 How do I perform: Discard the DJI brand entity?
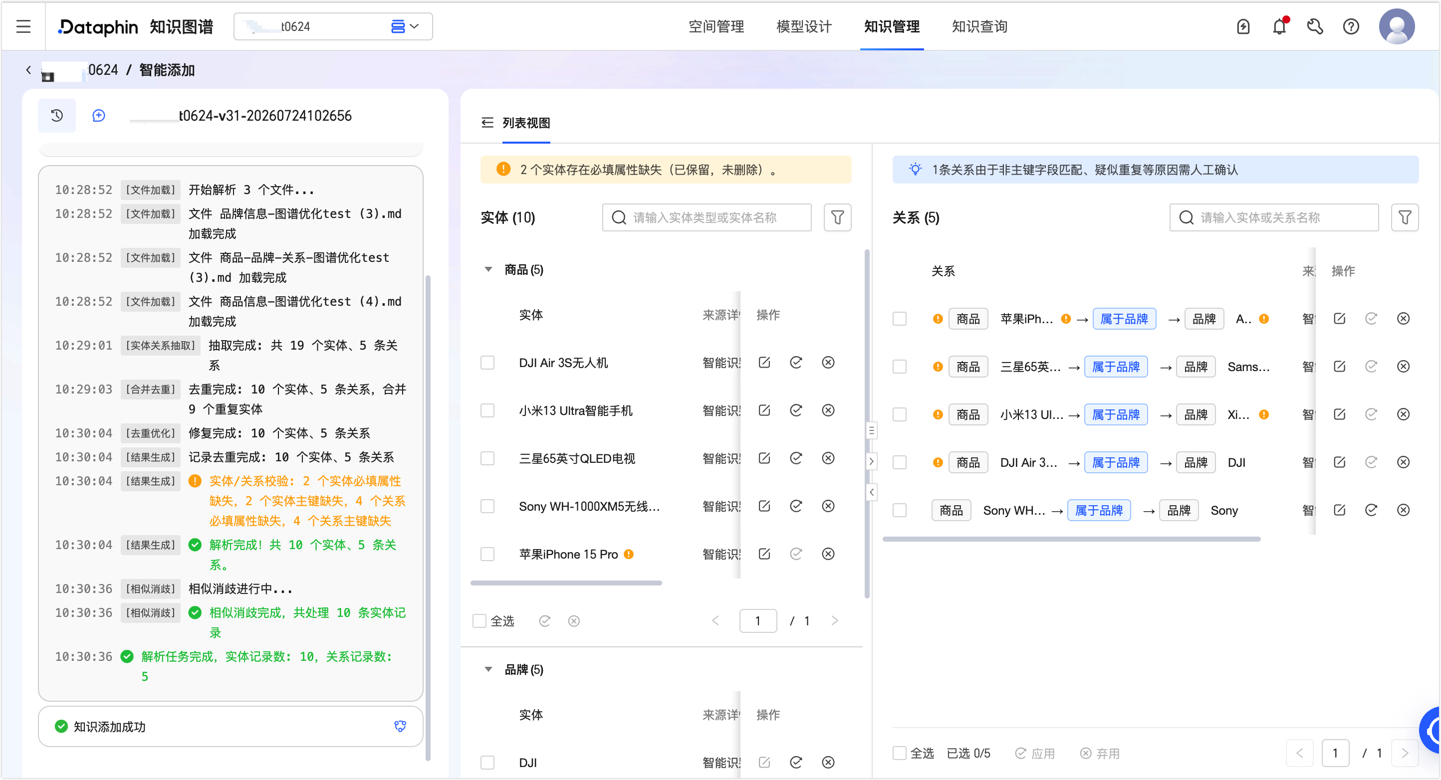pos(828,762)
